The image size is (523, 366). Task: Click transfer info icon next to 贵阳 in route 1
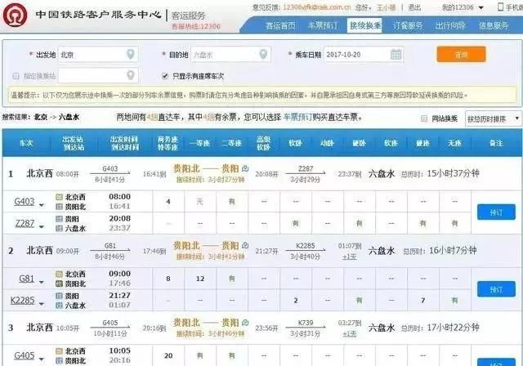click(245, 168)
